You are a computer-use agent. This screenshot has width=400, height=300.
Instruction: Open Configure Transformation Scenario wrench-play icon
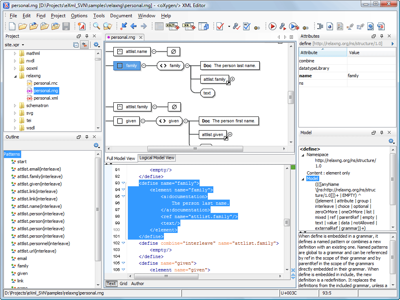click(x=282, y=26)
